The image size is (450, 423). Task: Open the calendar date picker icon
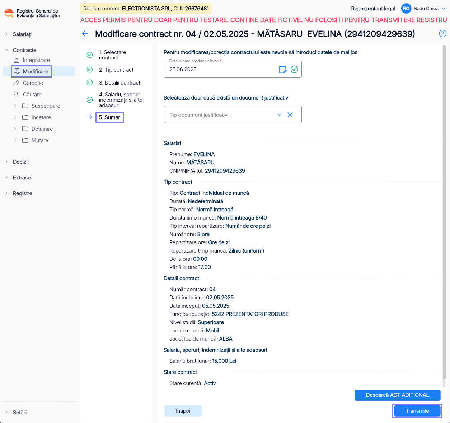(283, 69)
